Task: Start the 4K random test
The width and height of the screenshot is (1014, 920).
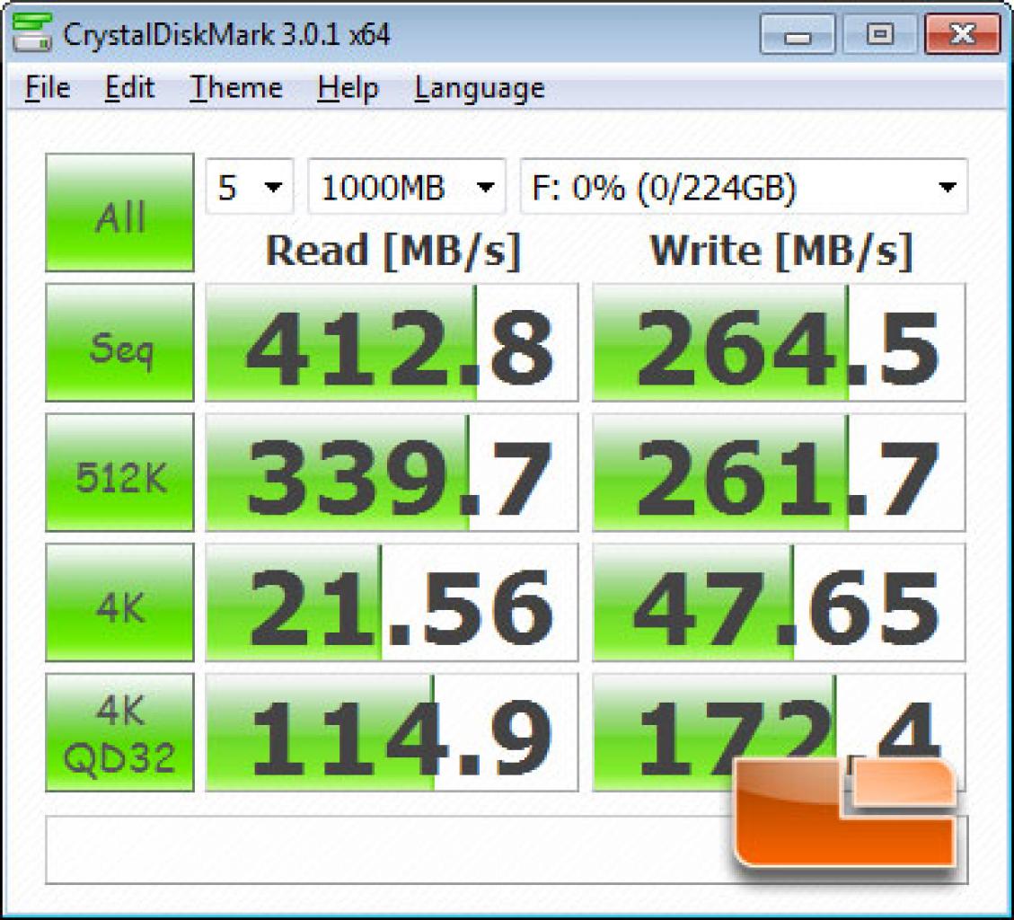Action: coord(119,602)
